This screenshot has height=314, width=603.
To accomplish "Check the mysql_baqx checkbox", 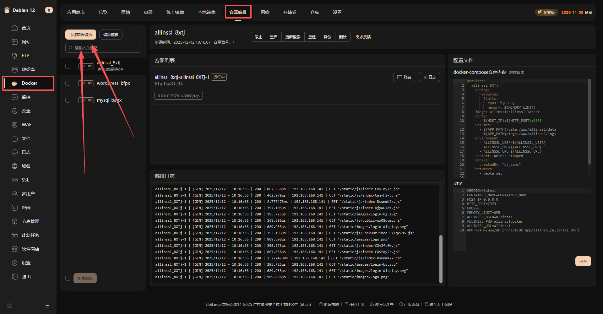I will [68, 100].
